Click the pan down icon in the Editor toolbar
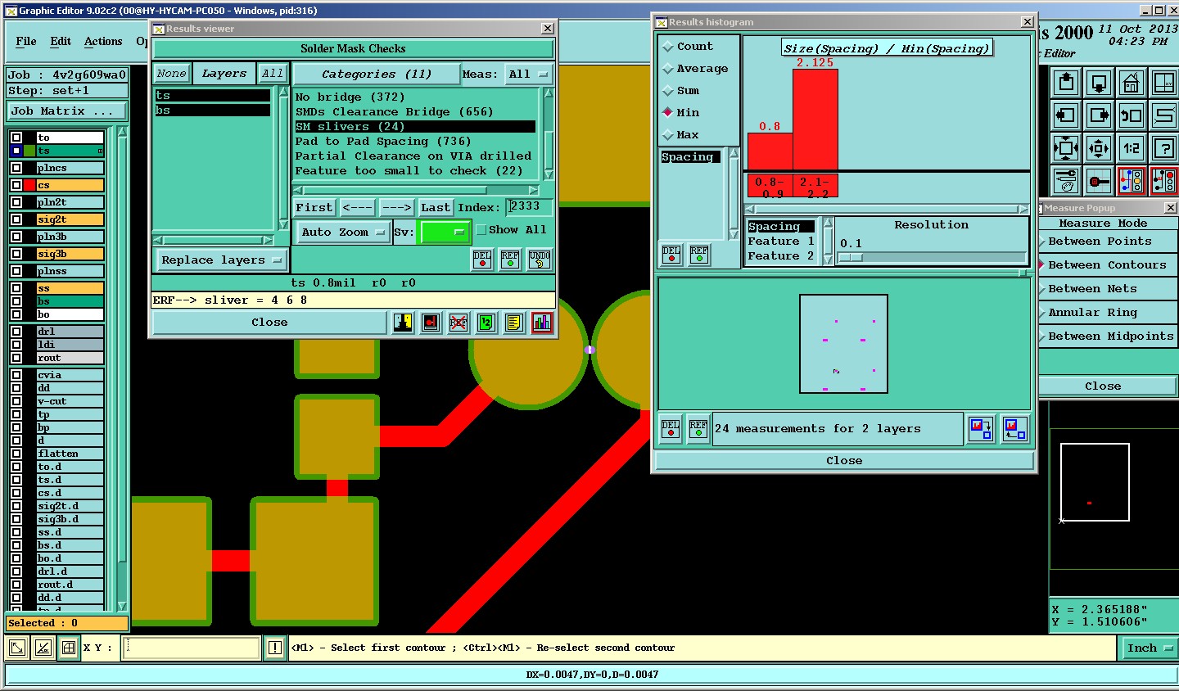The width and height of the screenshot is (1179, 691). (x=1099, y=83)
